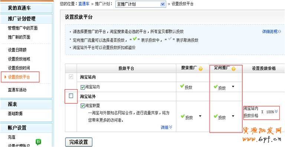Open 设置投放时间 in the sidebar

click(19, 68)
